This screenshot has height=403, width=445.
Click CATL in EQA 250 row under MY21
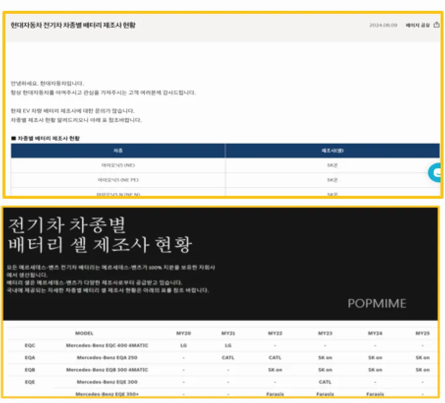pos(228,358)
